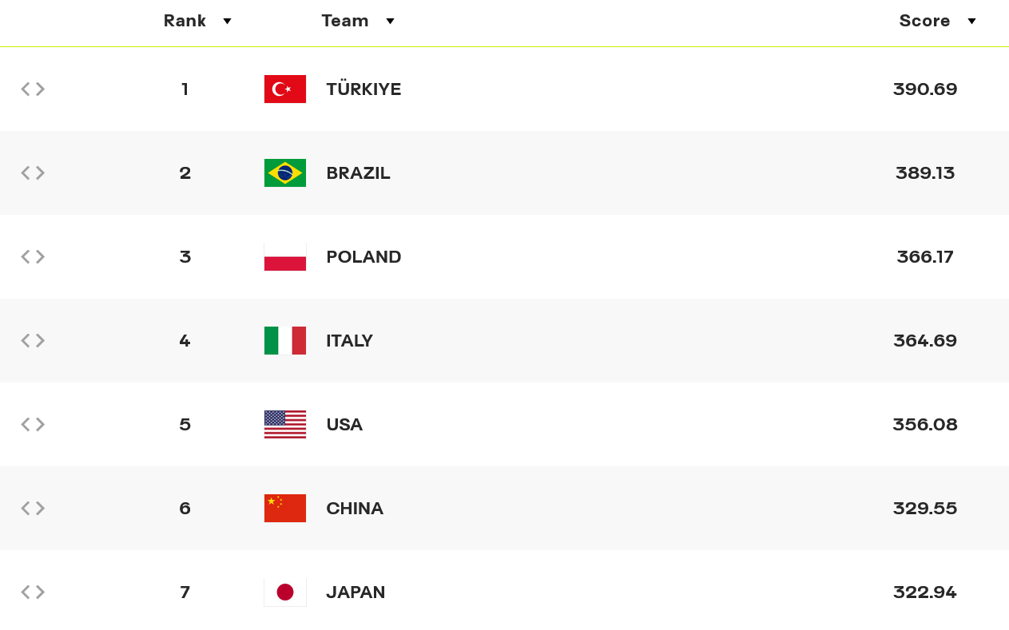Click the Japan flag icon
Screen dimensions: 1009x630
coord(285,592)
